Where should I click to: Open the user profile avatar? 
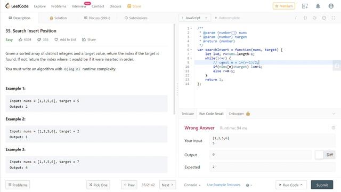point(331,6)
